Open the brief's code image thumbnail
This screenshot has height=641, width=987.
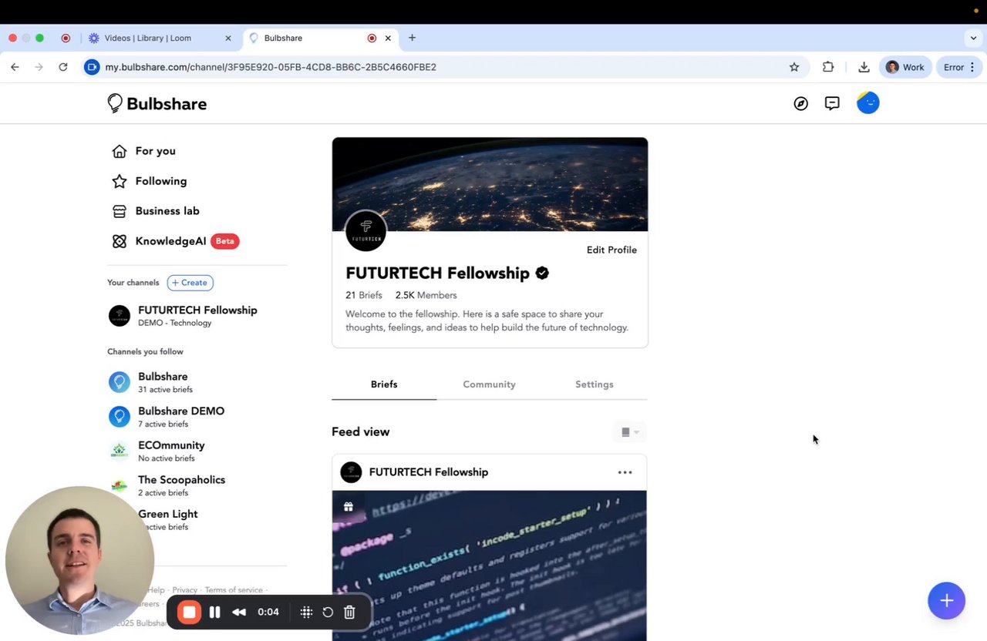coord(490,565)
